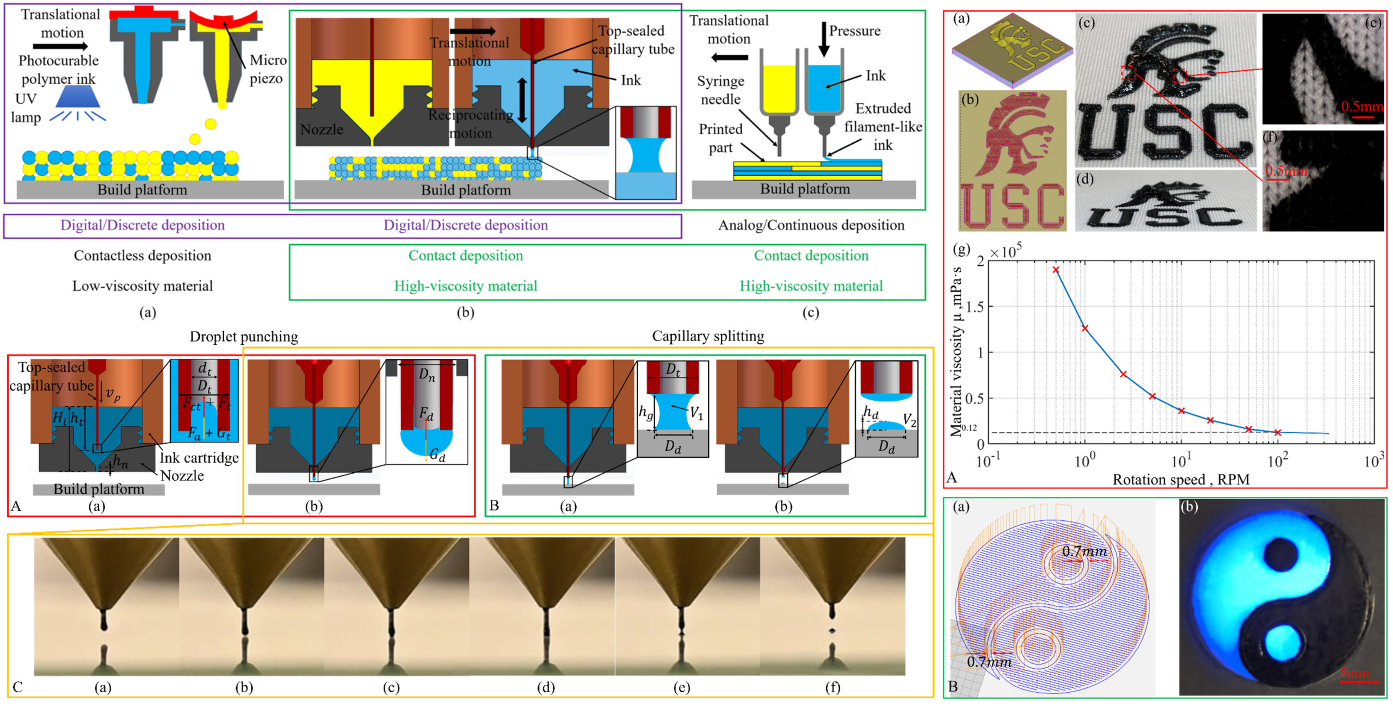Open the 3D USC Trojan model image

[x=1012, y=51]
